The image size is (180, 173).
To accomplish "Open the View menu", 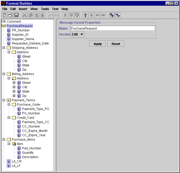I will tap(34, 9).
